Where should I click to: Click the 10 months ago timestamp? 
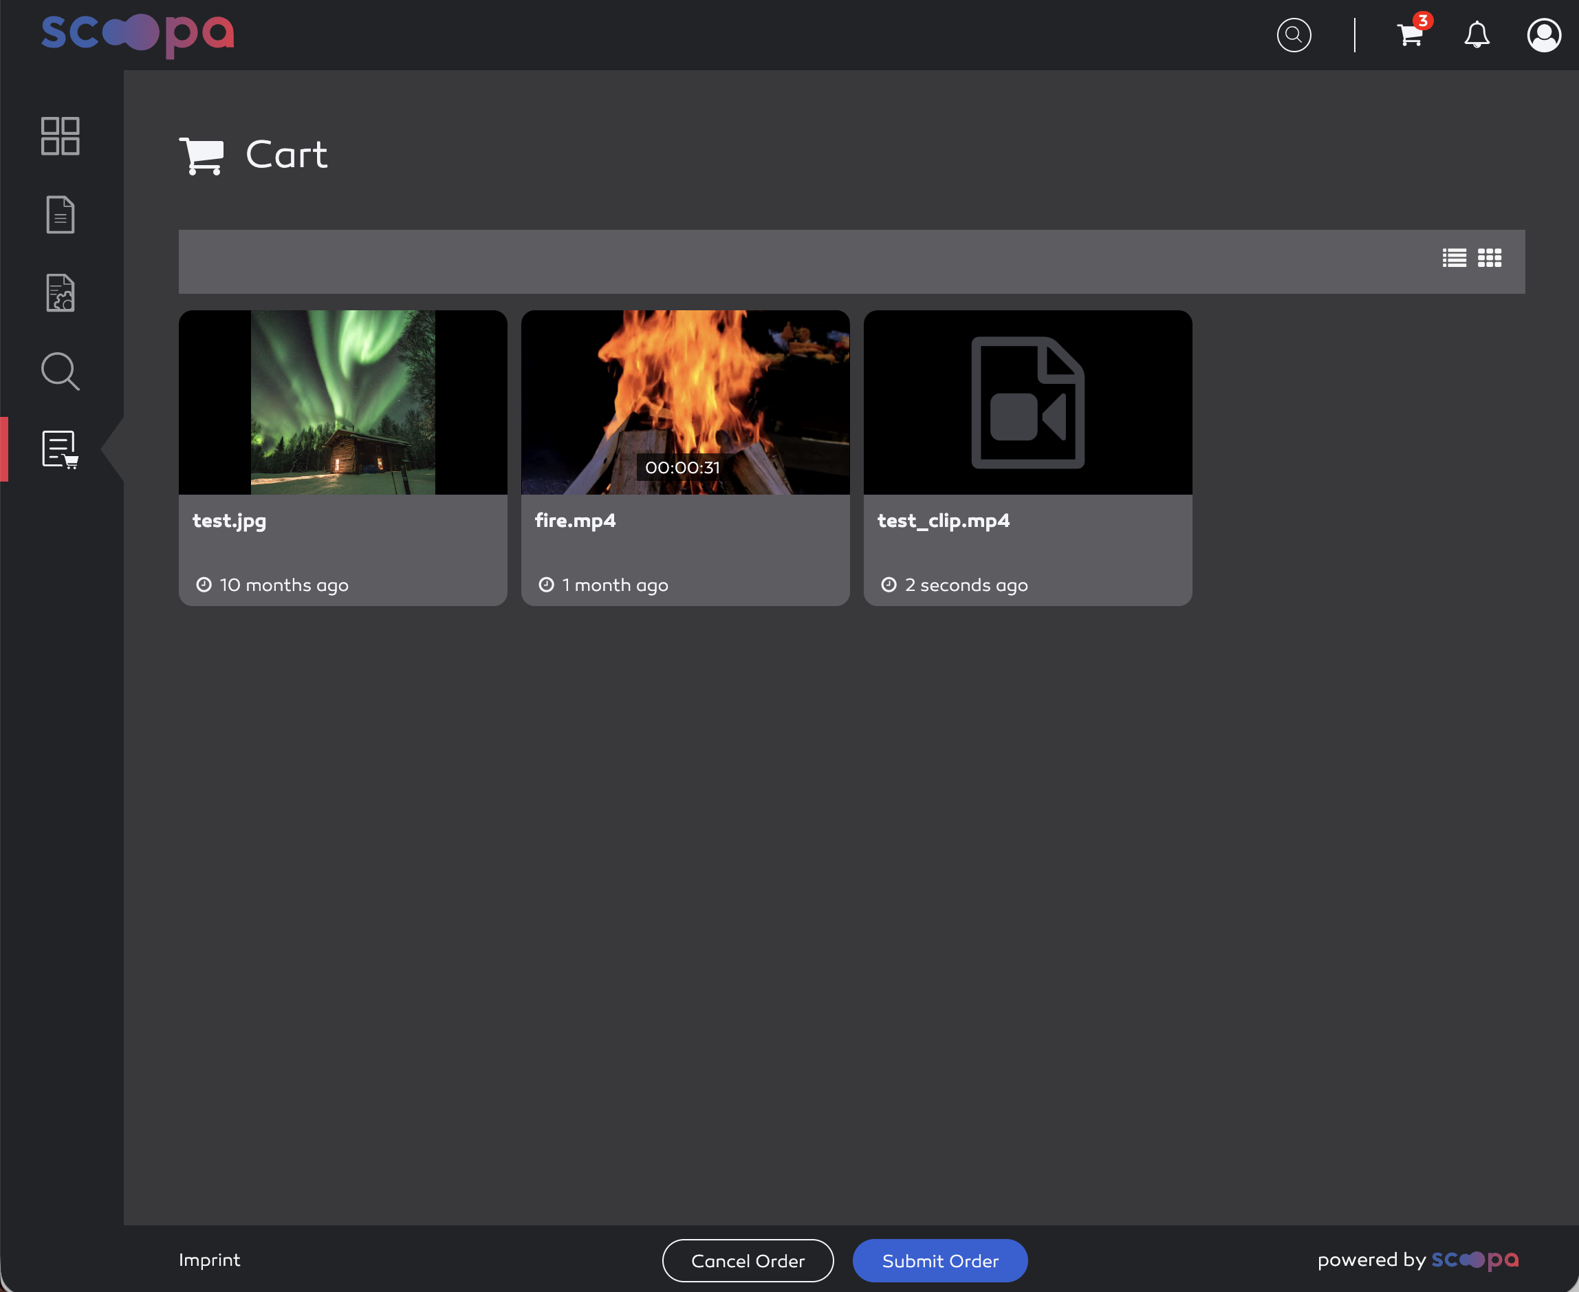(283, 585)
